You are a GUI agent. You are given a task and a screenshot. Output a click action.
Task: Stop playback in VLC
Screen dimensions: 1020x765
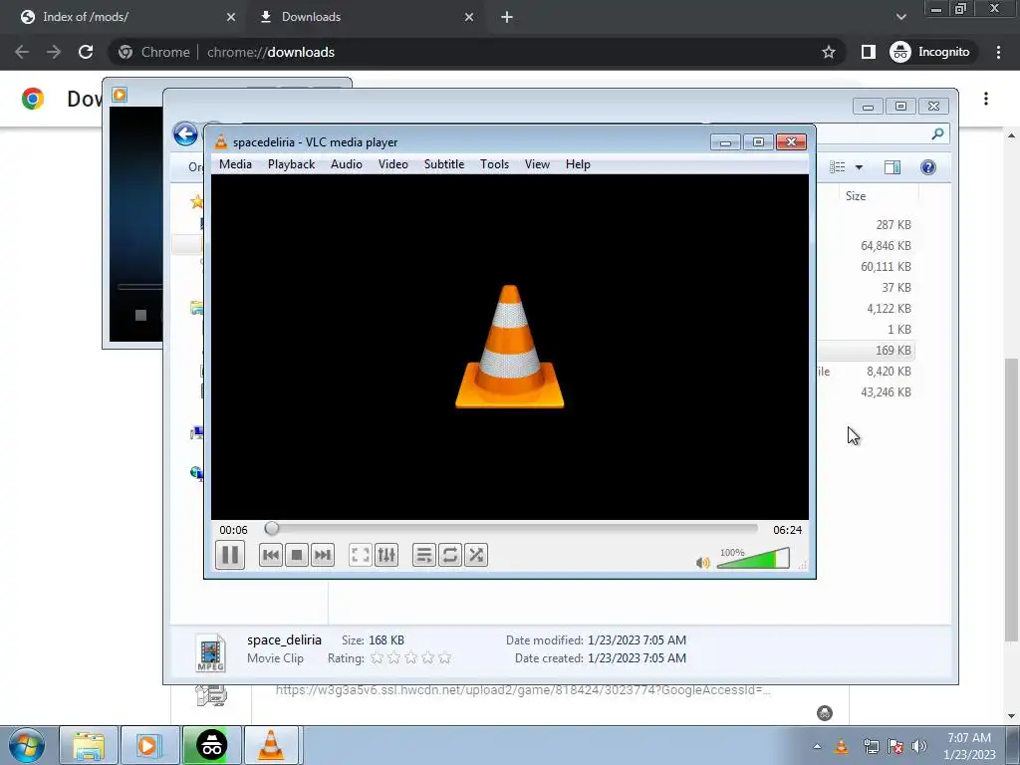pyautogui.click(x=297, y=555)
